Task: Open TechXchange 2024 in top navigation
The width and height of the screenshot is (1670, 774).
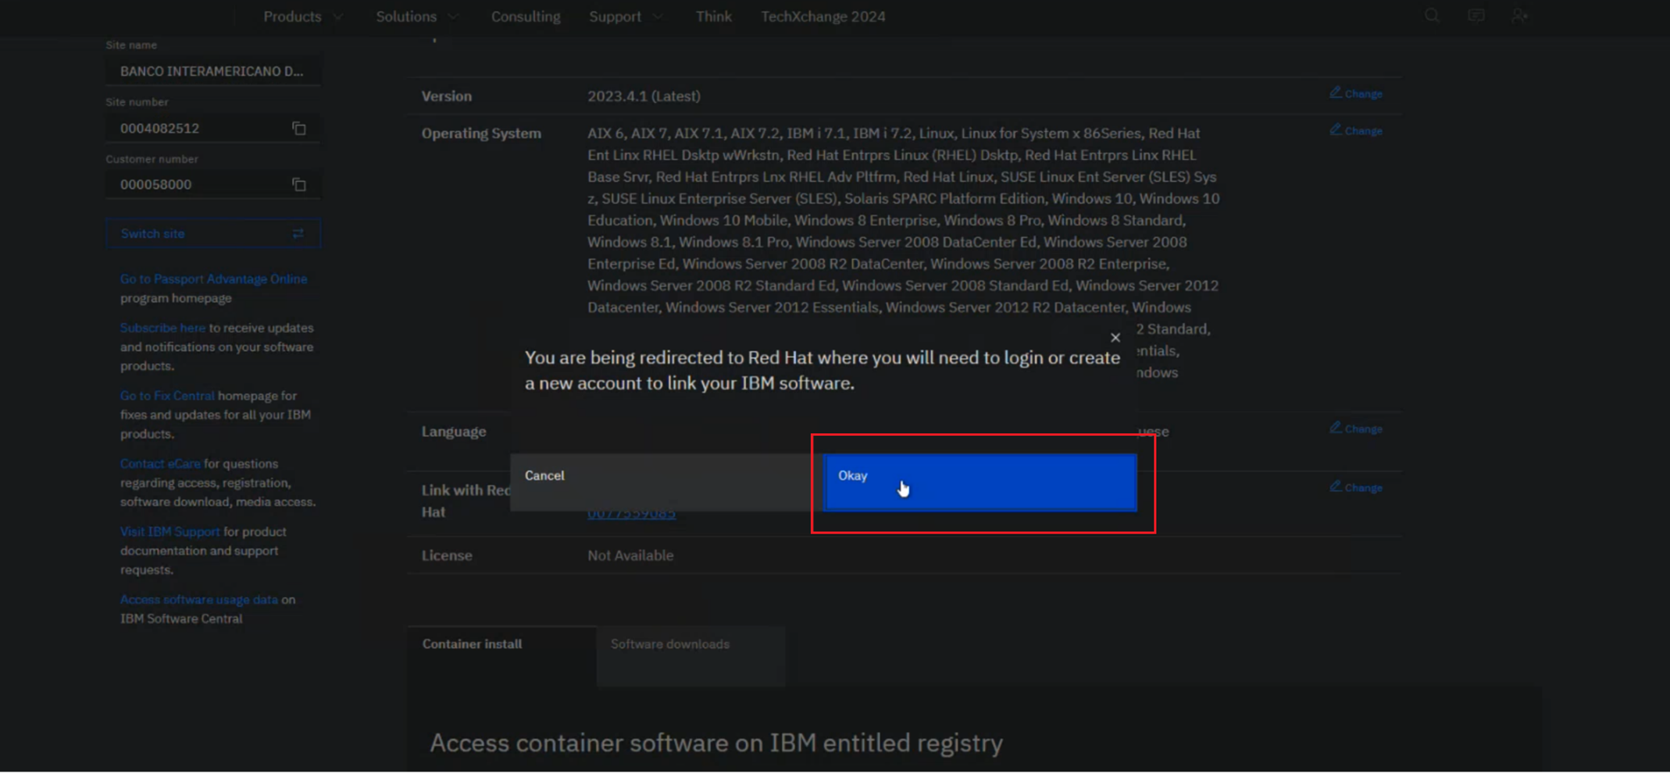Action: tap(823, 16)
